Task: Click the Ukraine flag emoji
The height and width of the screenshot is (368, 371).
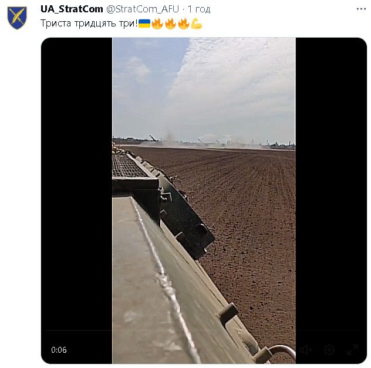Action: pos(144,24)
